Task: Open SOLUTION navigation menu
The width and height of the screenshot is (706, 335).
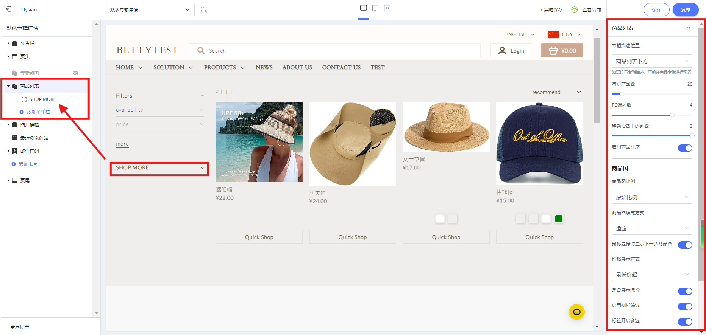Action: coord(173,67)
